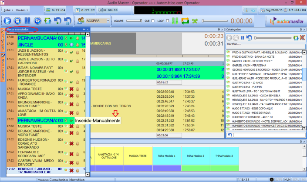Select the first PERNAMBUCANAS block at 17:30

[x=46, y=38]
